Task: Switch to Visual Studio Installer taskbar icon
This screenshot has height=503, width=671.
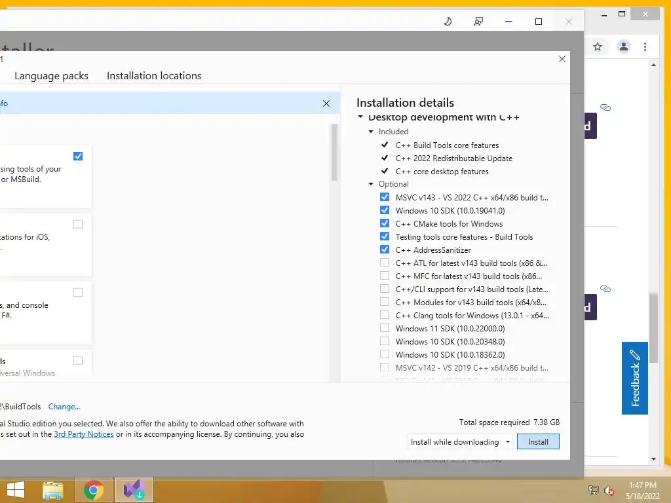Action: tap(134, 490)
